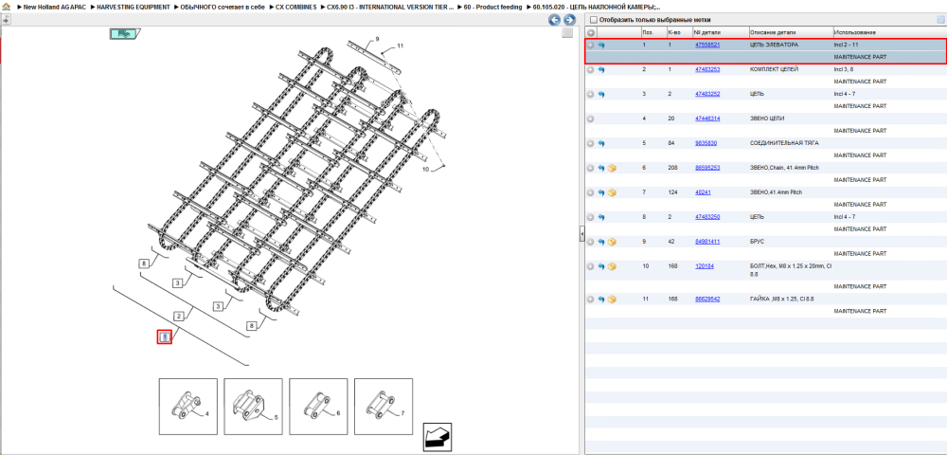Navigate to next figure with right arrow

click(568, 20)
